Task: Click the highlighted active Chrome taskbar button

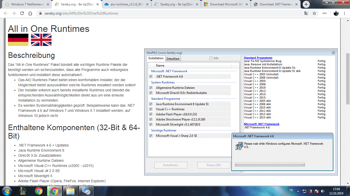Action: 54,191
